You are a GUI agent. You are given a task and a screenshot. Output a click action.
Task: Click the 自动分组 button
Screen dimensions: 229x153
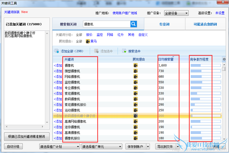(13, 147)
